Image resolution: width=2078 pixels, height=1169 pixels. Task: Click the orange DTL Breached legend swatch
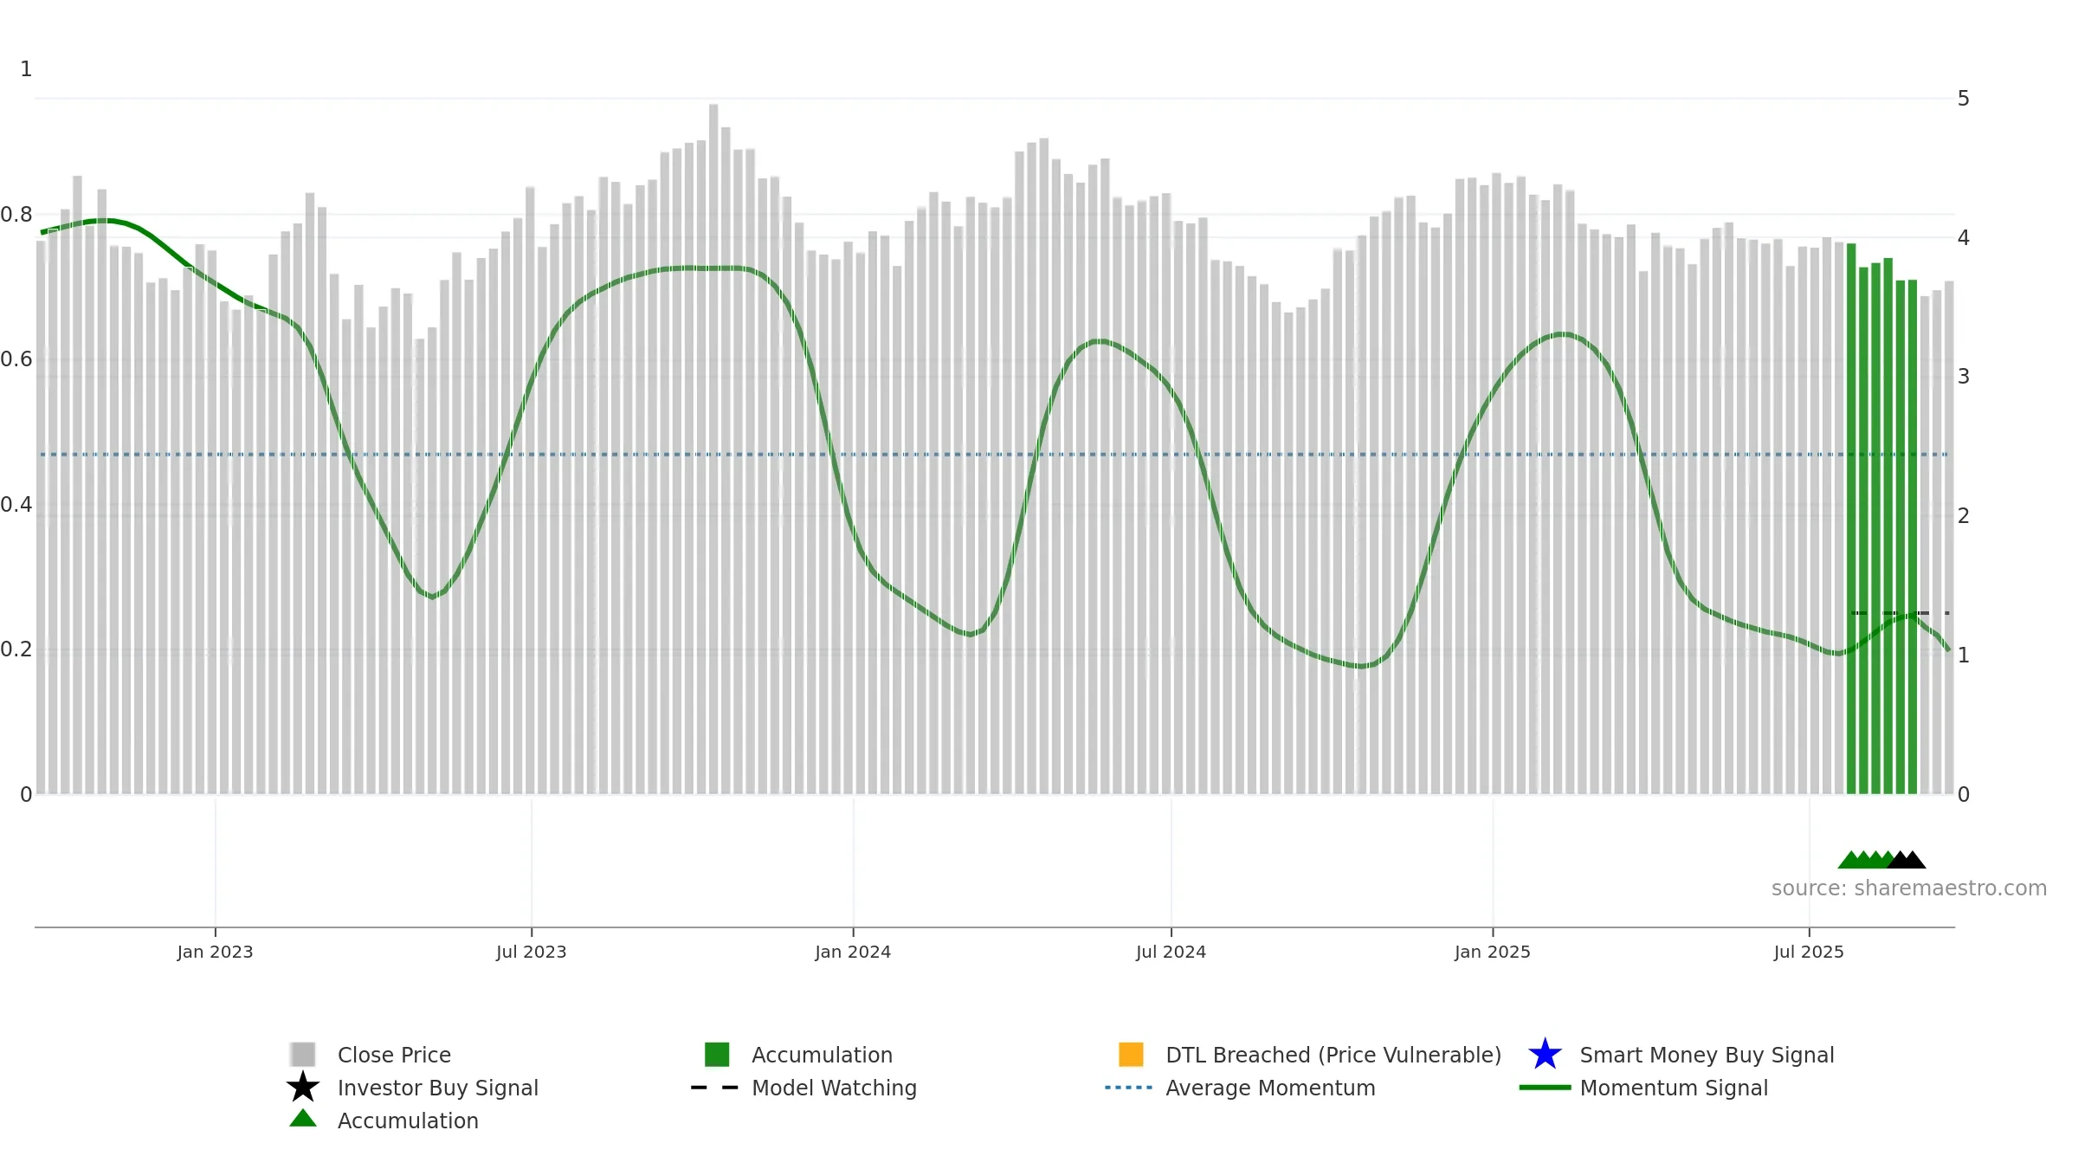(1131, 1055)
